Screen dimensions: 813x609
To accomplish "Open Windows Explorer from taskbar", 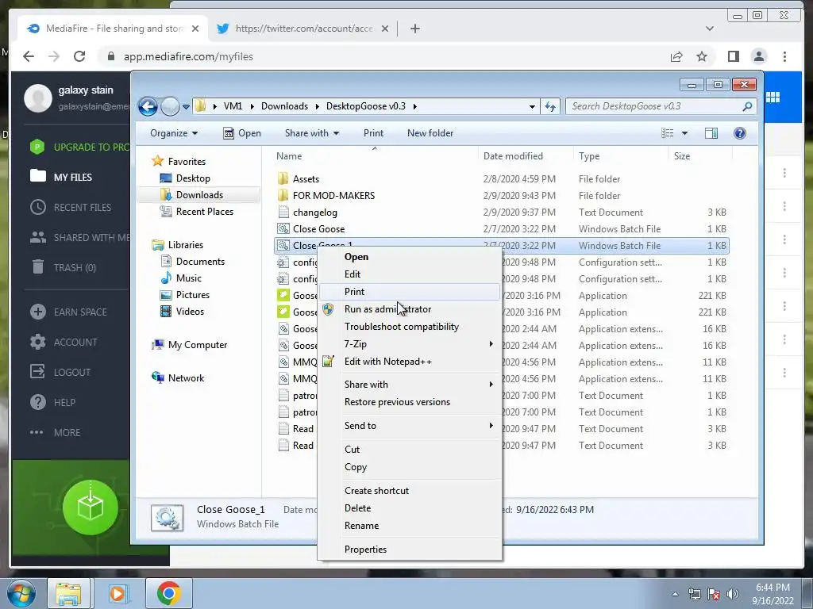I will (68, 593).
